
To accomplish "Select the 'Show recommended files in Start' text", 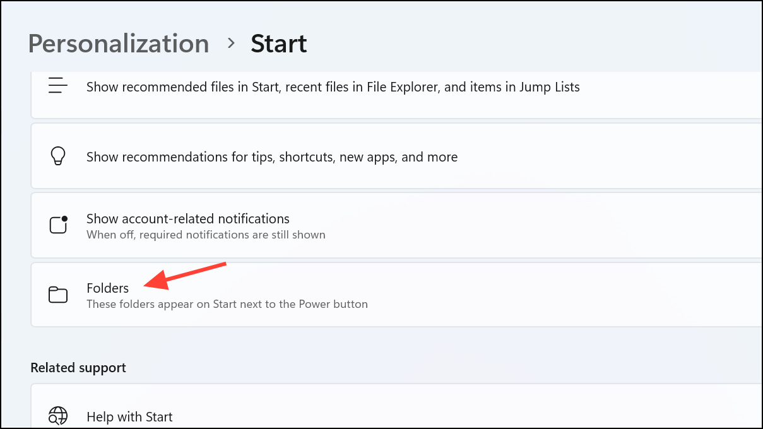I will pos(333,87).
